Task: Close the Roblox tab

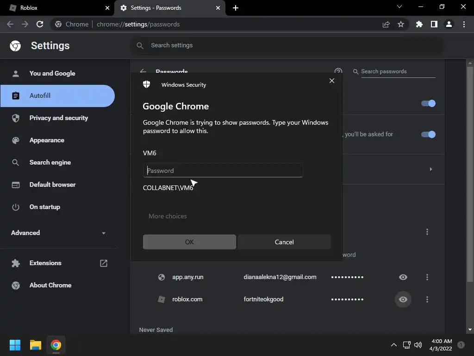Action: pos(107,8)
